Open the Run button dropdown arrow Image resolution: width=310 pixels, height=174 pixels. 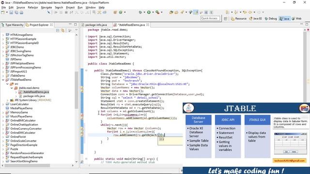[153, 13]
